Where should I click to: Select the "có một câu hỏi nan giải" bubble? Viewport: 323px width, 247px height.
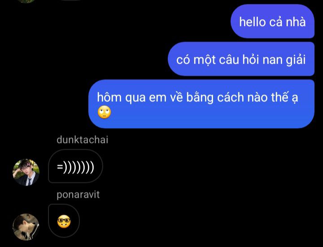pyautogui.click(x=241, y=59)
